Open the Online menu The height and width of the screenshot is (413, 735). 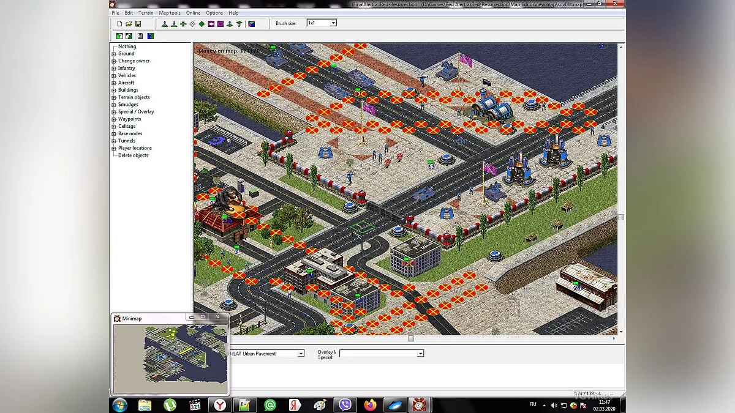pyautogui.click(x=193, y=13)
